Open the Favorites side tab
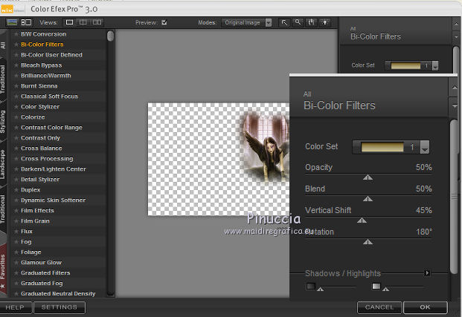The image size is (462, 317). pyautogui.click(x=3, y=270)
